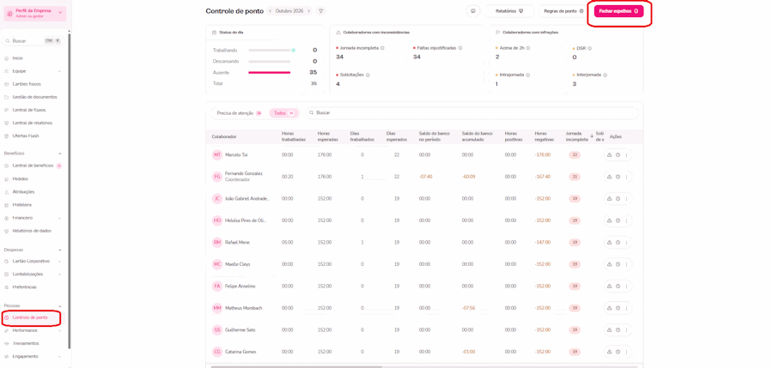Click the sidebar Buscar search field
Image resolution: width=773 pixels, height=368 pixels.
pyautogui.click(x=33, y=41)
